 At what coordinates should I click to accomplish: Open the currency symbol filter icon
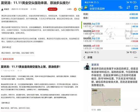(120, 7)
